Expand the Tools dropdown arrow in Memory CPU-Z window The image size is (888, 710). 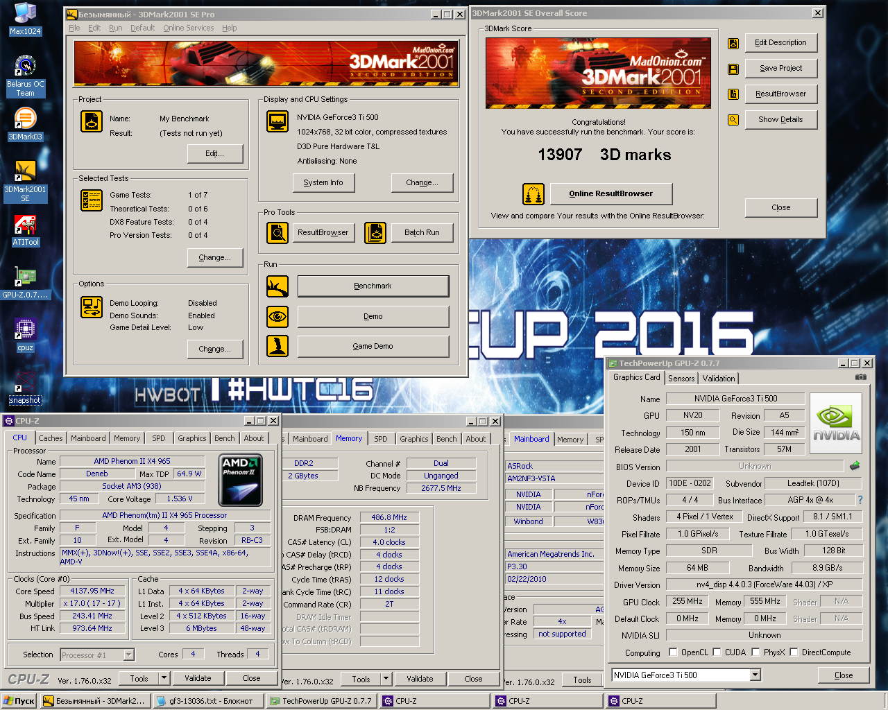[386, 679]
